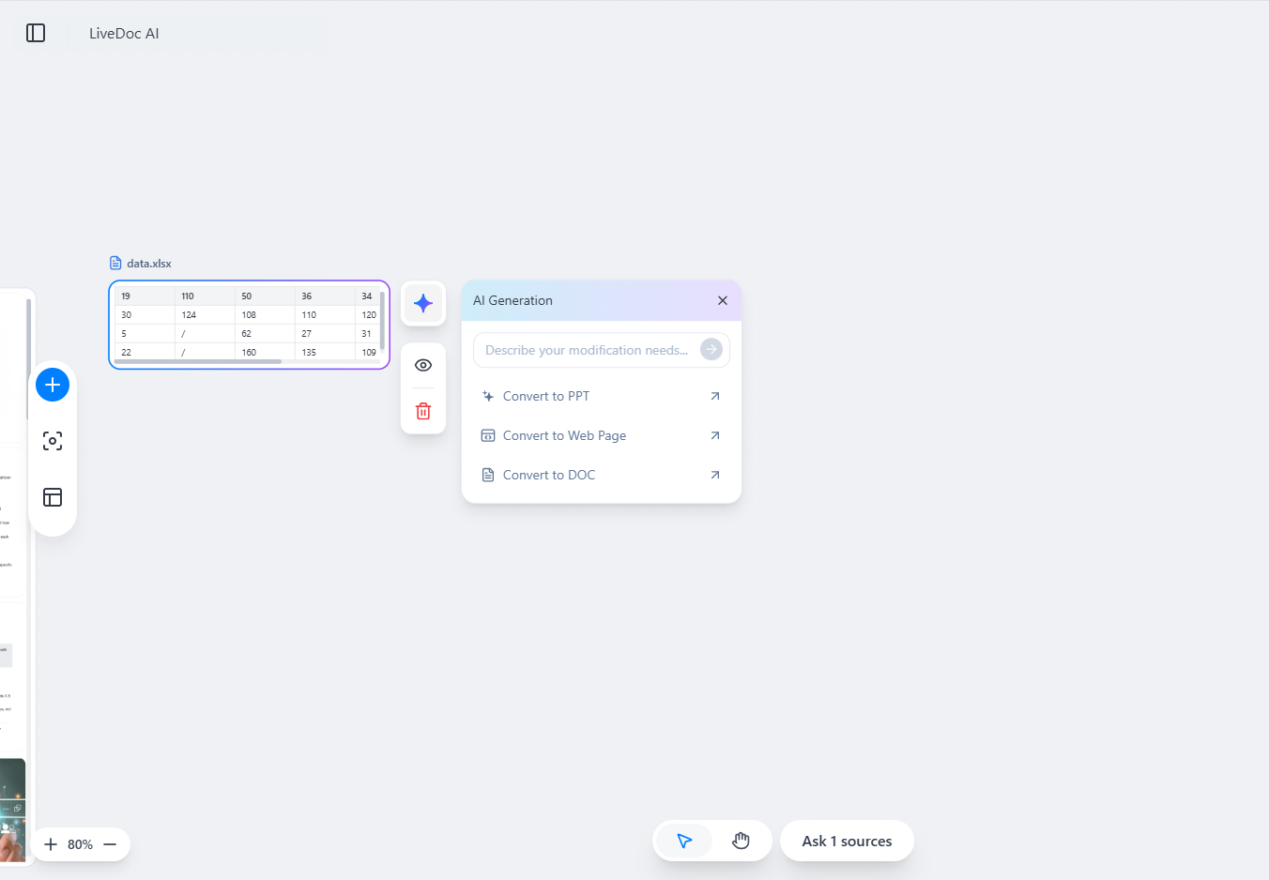This screenshot has width=1269, height=880.
Task: Close the AI Generation panel
Action: point(723,300)
